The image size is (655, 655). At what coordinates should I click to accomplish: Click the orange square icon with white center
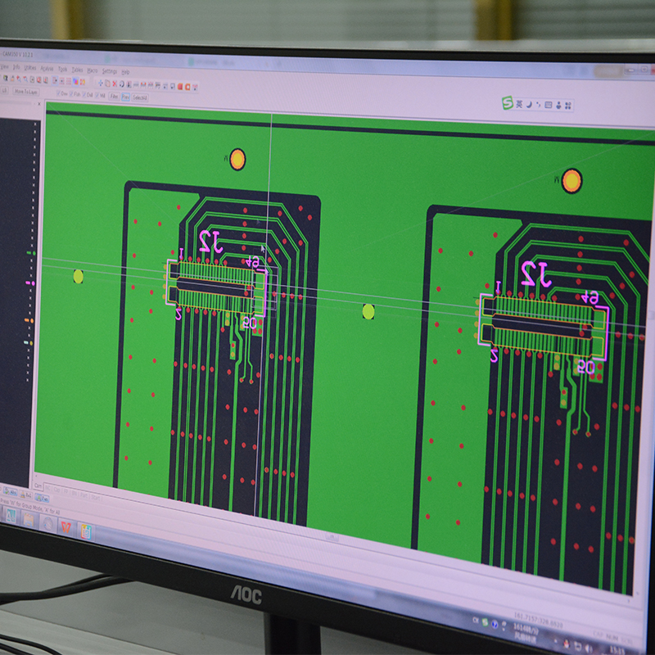[187, 87]
